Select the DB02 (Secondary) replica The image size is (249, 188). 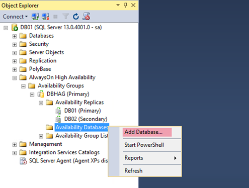(86, 119)
